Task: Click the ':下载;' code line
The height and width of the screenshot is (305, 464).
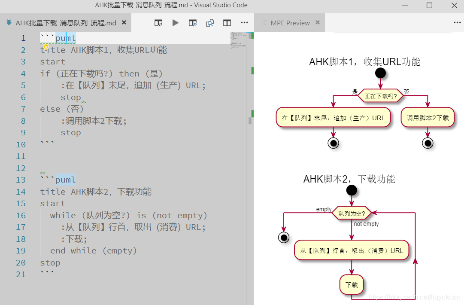Action: pyautogui.click(x=74, y=239)
